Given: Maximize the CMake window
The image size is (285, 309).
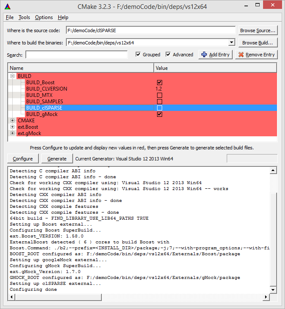Looking at the screenshot, I should [x=258, y=5].
